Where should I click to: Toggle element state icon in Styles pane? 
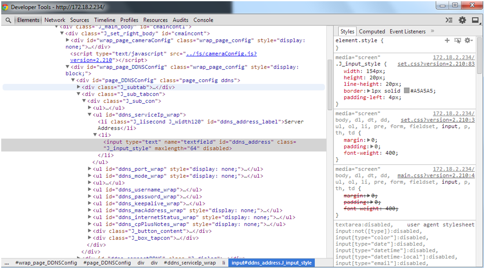coord(457,40)
